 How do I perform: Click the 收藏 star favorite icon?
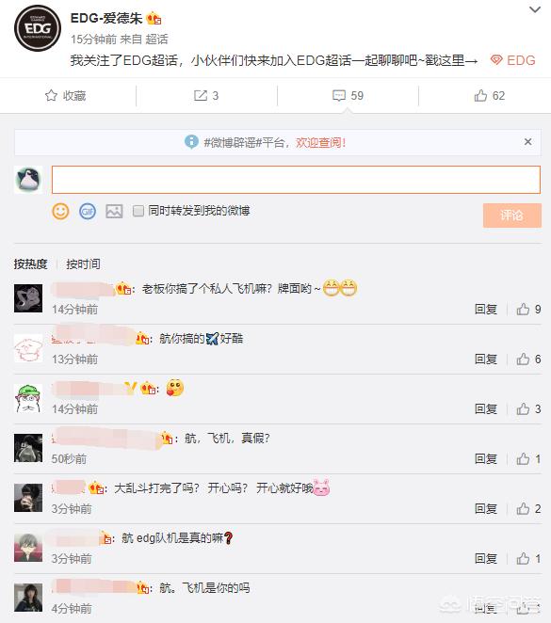(51, 95)
